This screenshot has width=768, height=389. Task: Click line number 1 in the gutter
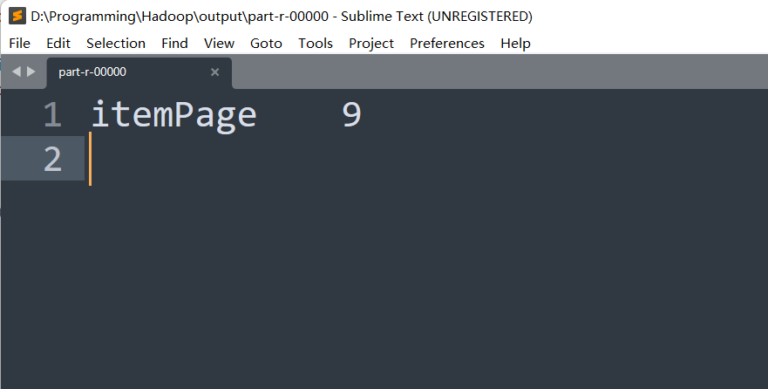[x=52, y=115]
